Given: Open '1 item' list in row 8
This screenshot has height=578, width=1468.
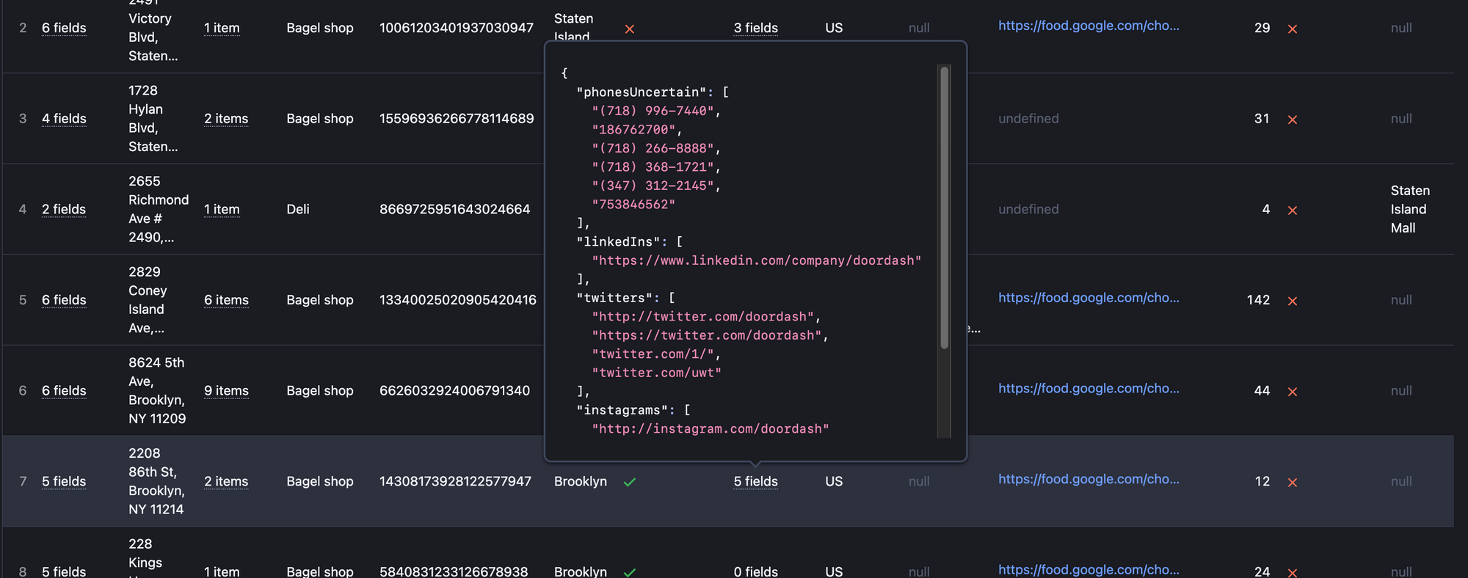Looking at the screenshot, I should click(222, 571).
